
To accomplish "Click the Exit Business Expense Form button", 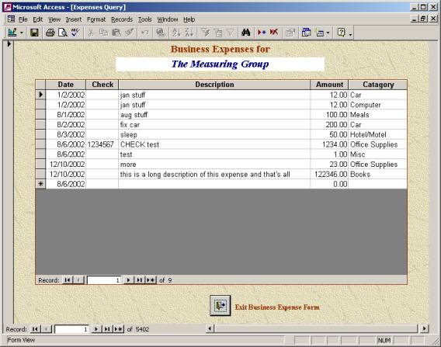I will click(220, 305).
